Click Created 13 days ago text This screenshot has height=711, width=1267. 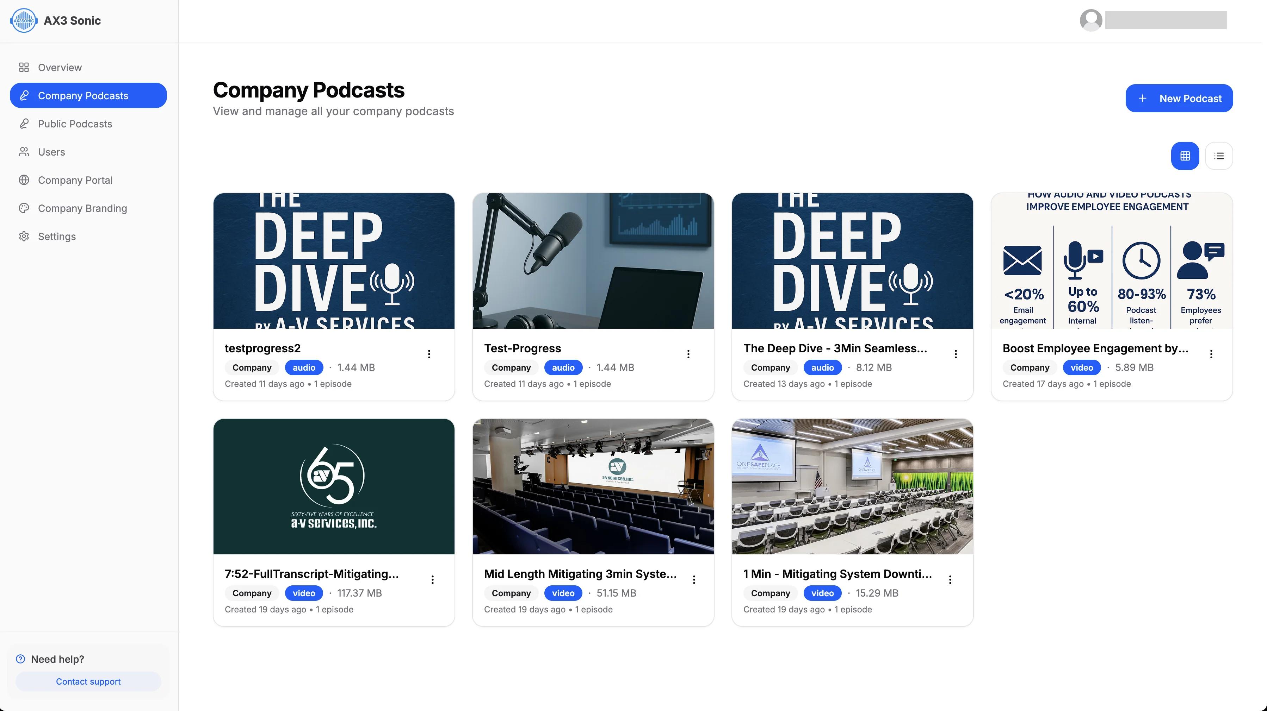tap(784, 384)
